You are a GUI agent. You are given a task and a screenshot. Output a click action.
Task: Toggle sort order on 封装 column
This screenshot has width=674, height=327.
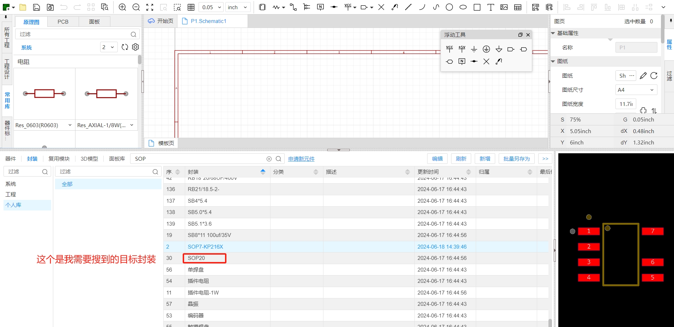[263, 172]
